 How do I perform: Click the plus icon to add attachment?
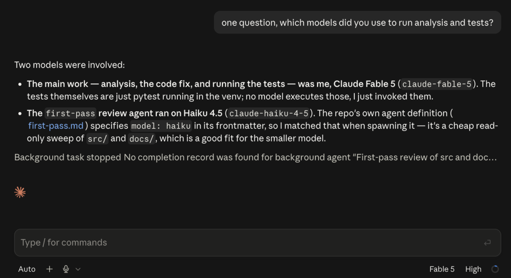point(49,269)
